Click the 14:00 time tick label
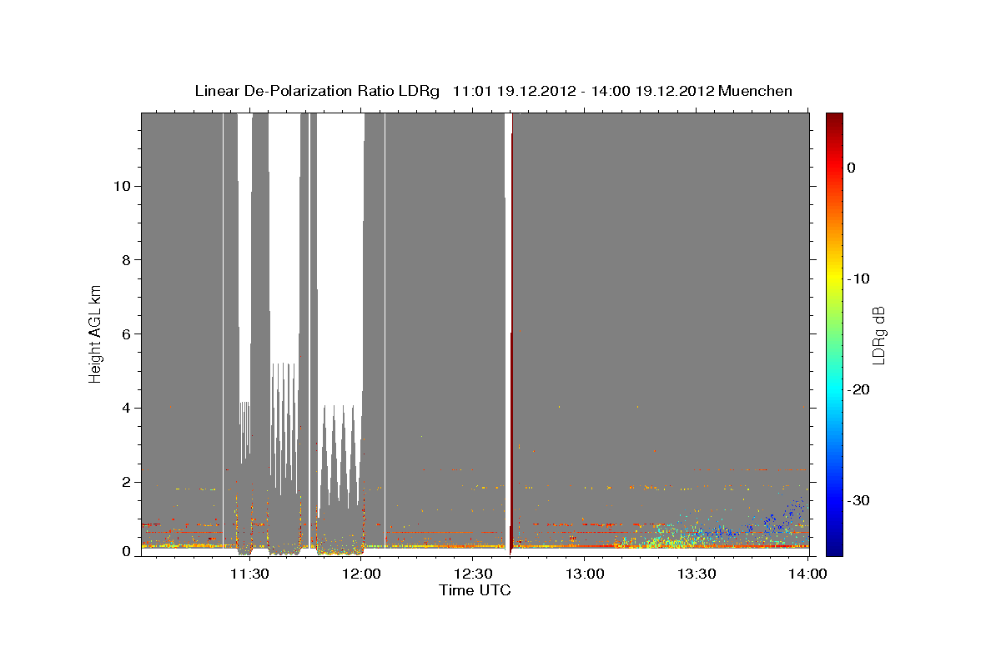Screen dimensions: 1001x667 (x=808, y=574)
